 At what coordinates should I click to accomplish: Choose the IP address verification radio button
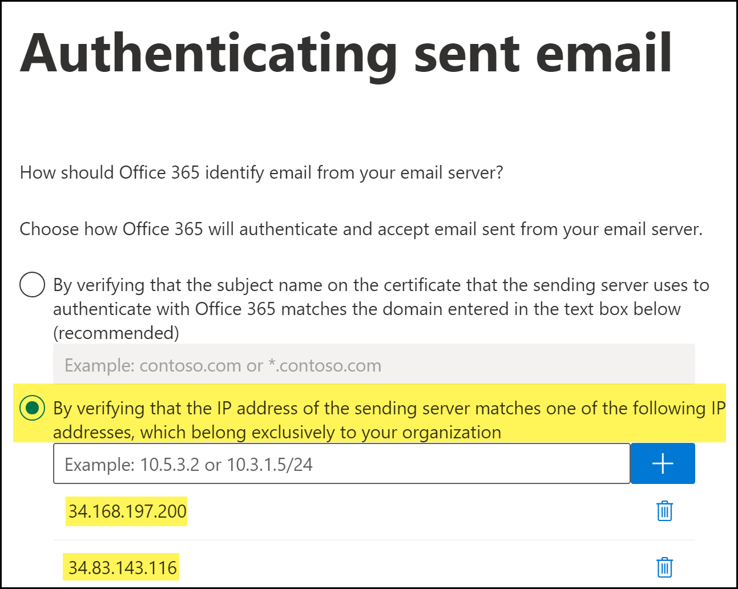point(33,408)
